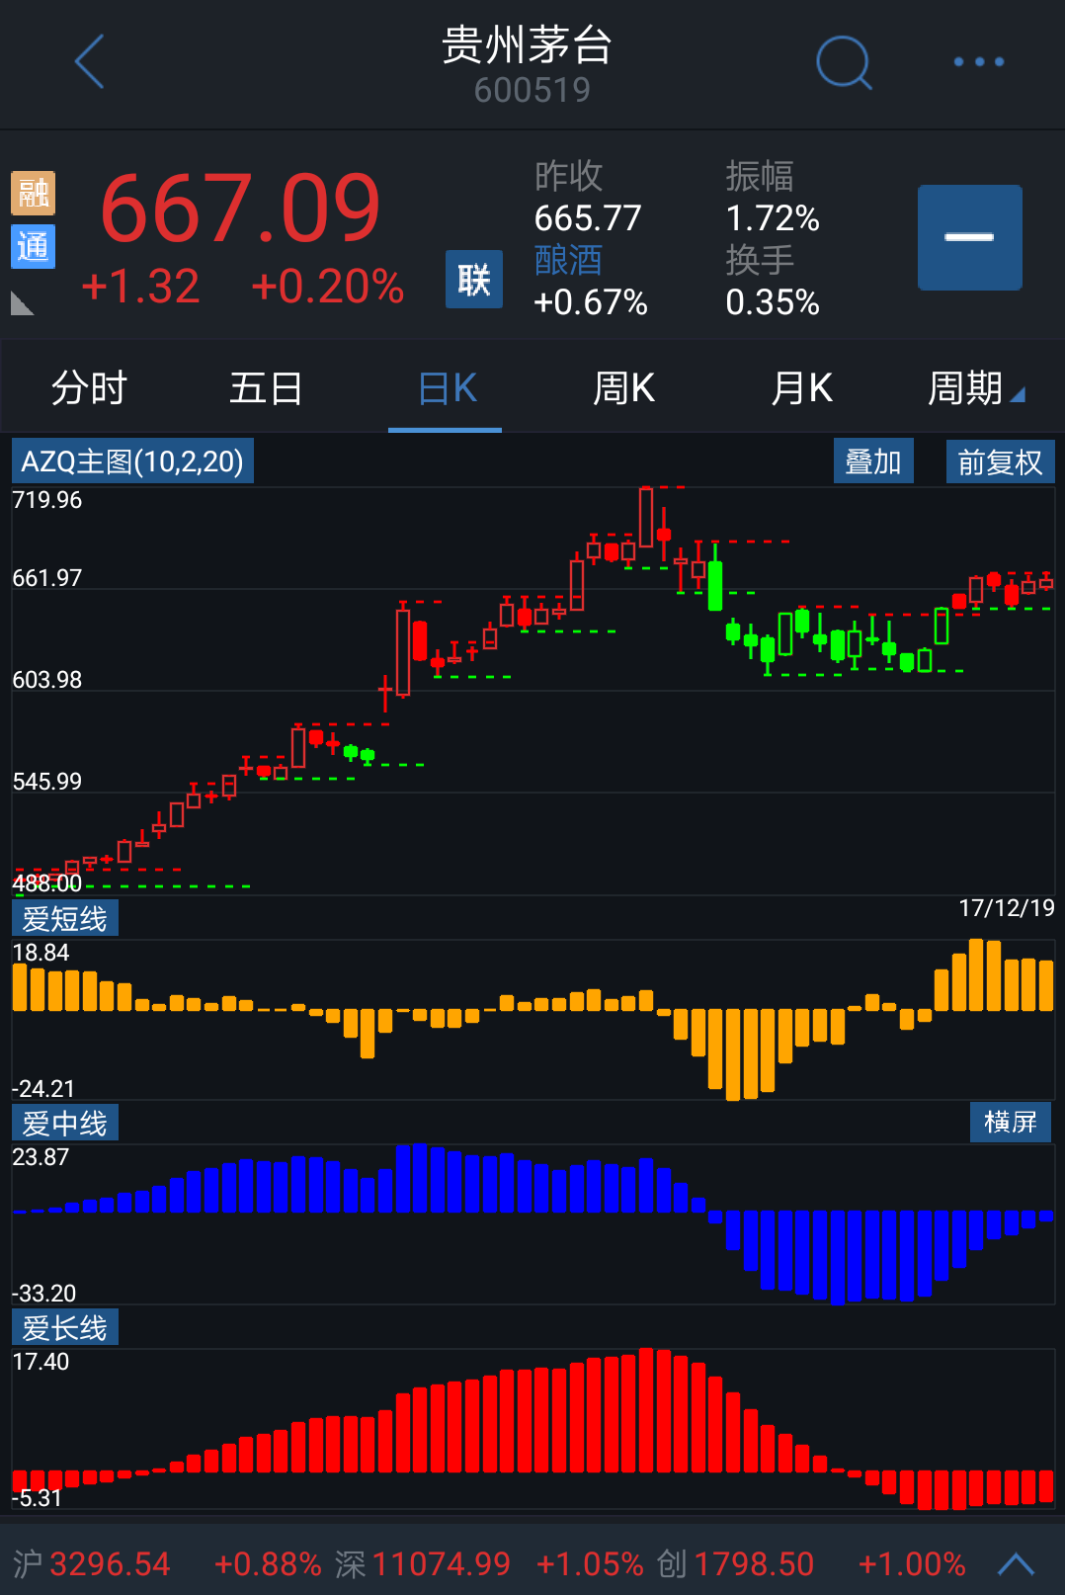1065x1595 pixels.
Task: Switch to the 五日 five-day tab
Action: pos(266,388)
